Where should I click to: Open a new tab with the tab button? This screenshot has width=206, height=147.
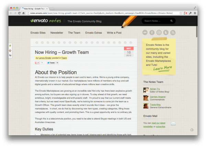pos(52,9)
